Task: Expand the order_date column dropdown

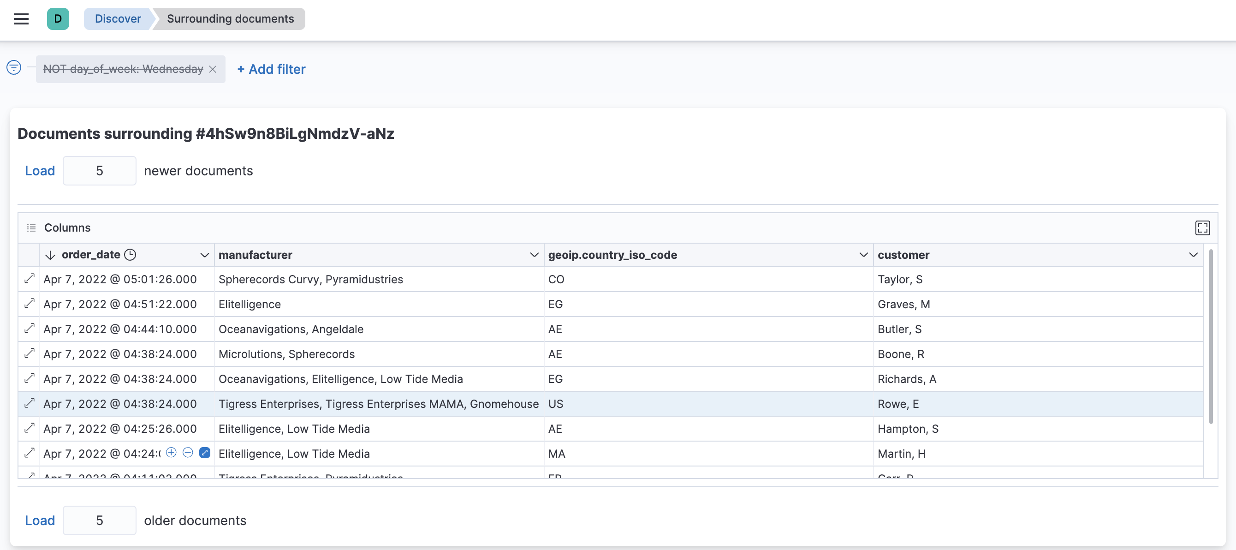Action: point(203,254)
